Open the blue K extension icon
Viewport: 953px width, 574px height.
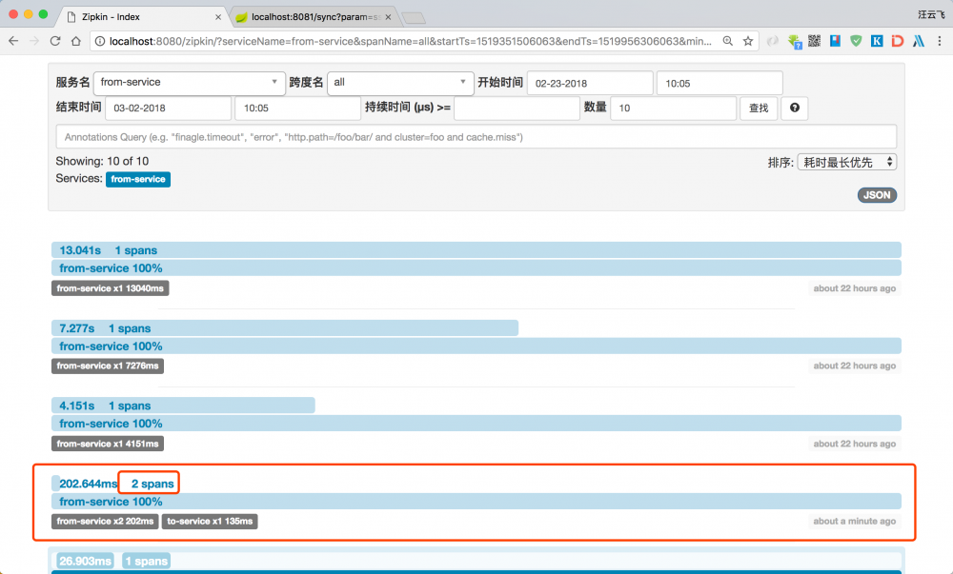pyautogui.click(x=877, y=41)
